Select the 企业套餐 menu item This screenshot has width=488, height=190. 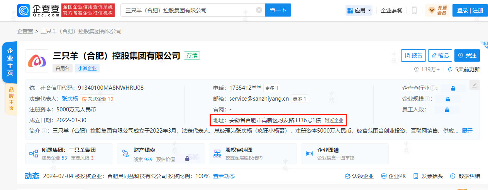(x=391, y=10)
